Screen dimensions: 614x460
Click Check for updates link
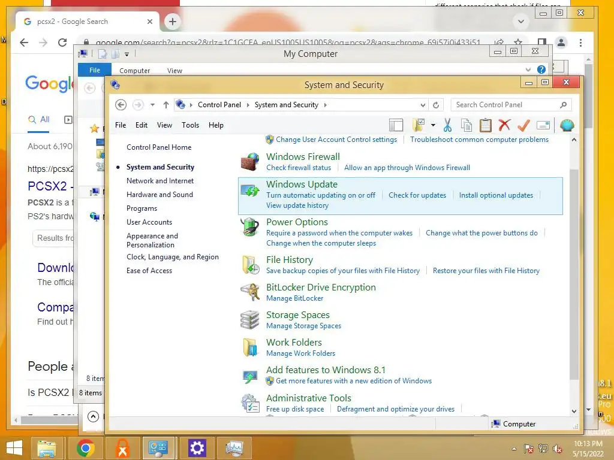point(417,195)
